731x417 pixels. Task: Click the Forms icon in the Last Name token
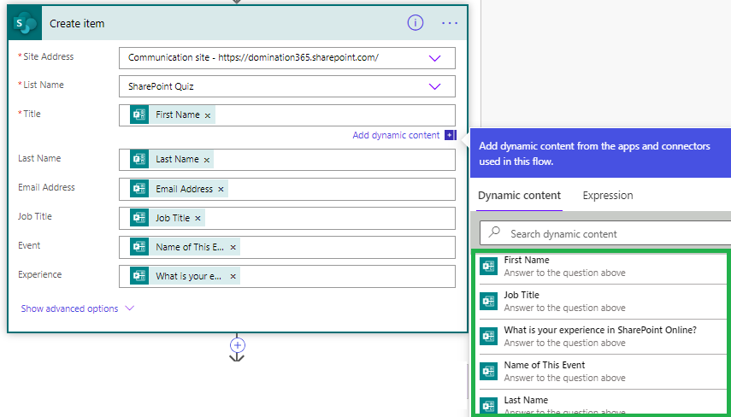point(139,159)
